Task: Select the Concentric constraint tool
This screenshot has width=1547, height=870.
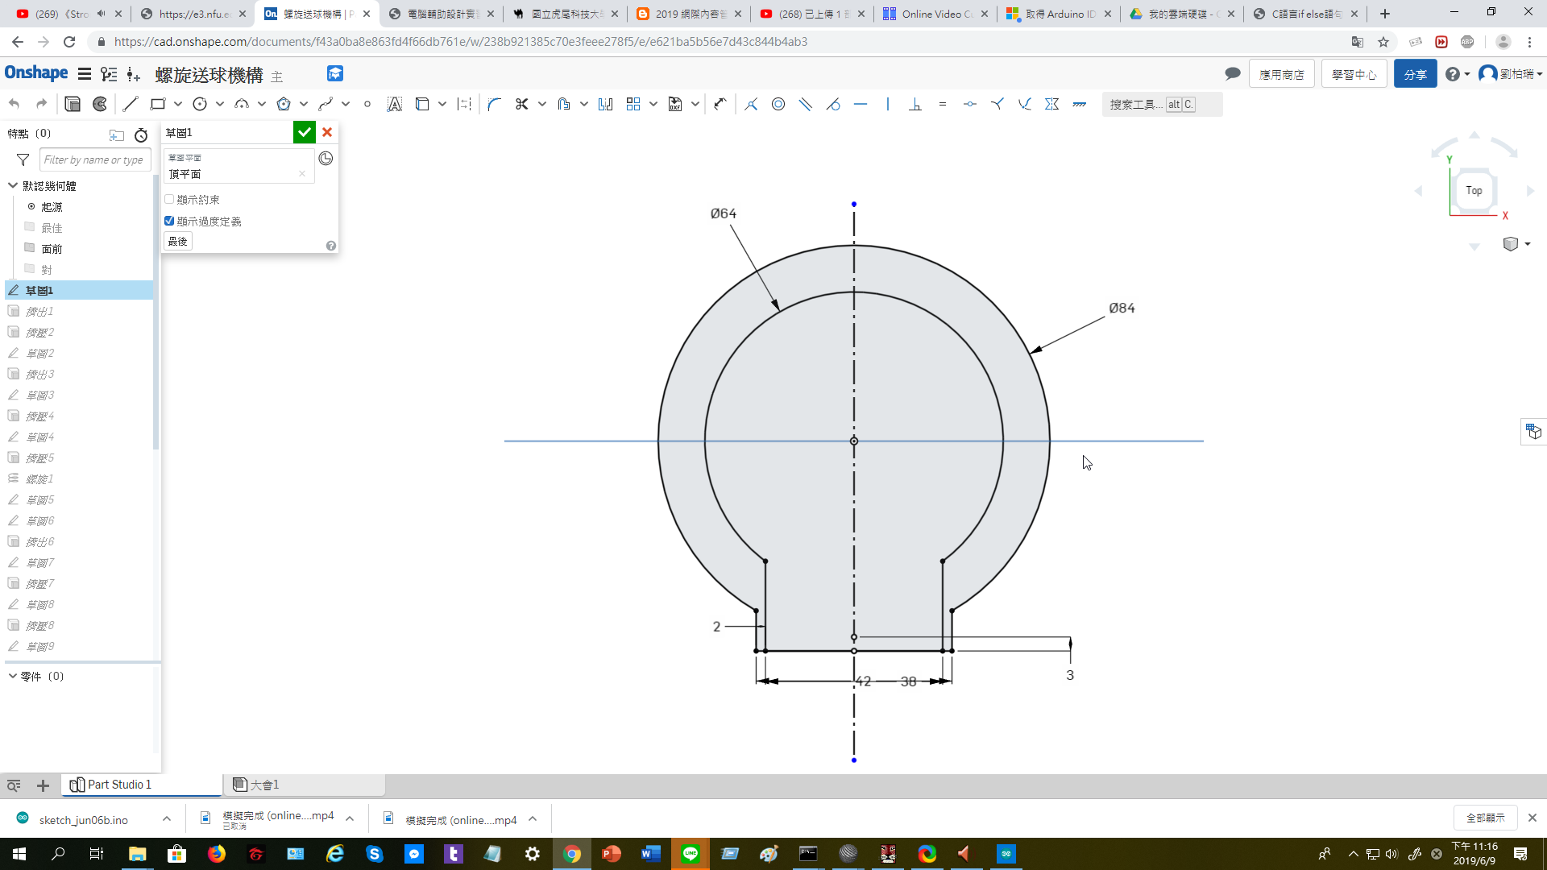Action: tap(778, 104)
